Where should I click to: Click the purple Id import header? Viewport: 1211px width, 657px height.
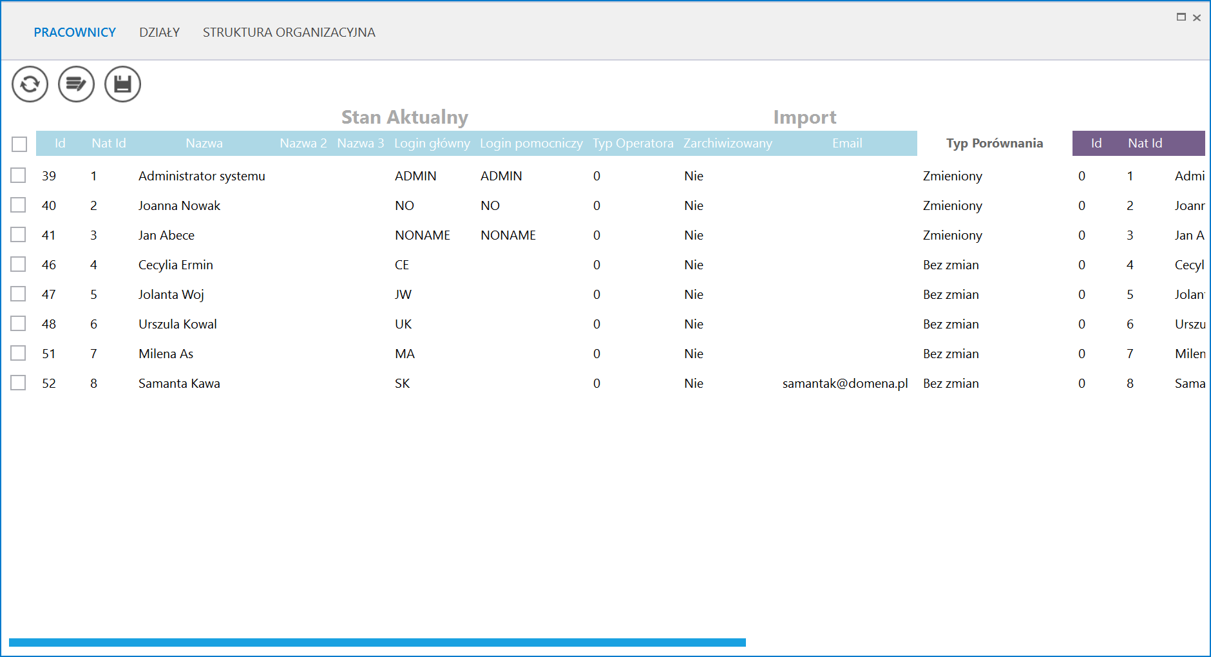[1096, 144]
